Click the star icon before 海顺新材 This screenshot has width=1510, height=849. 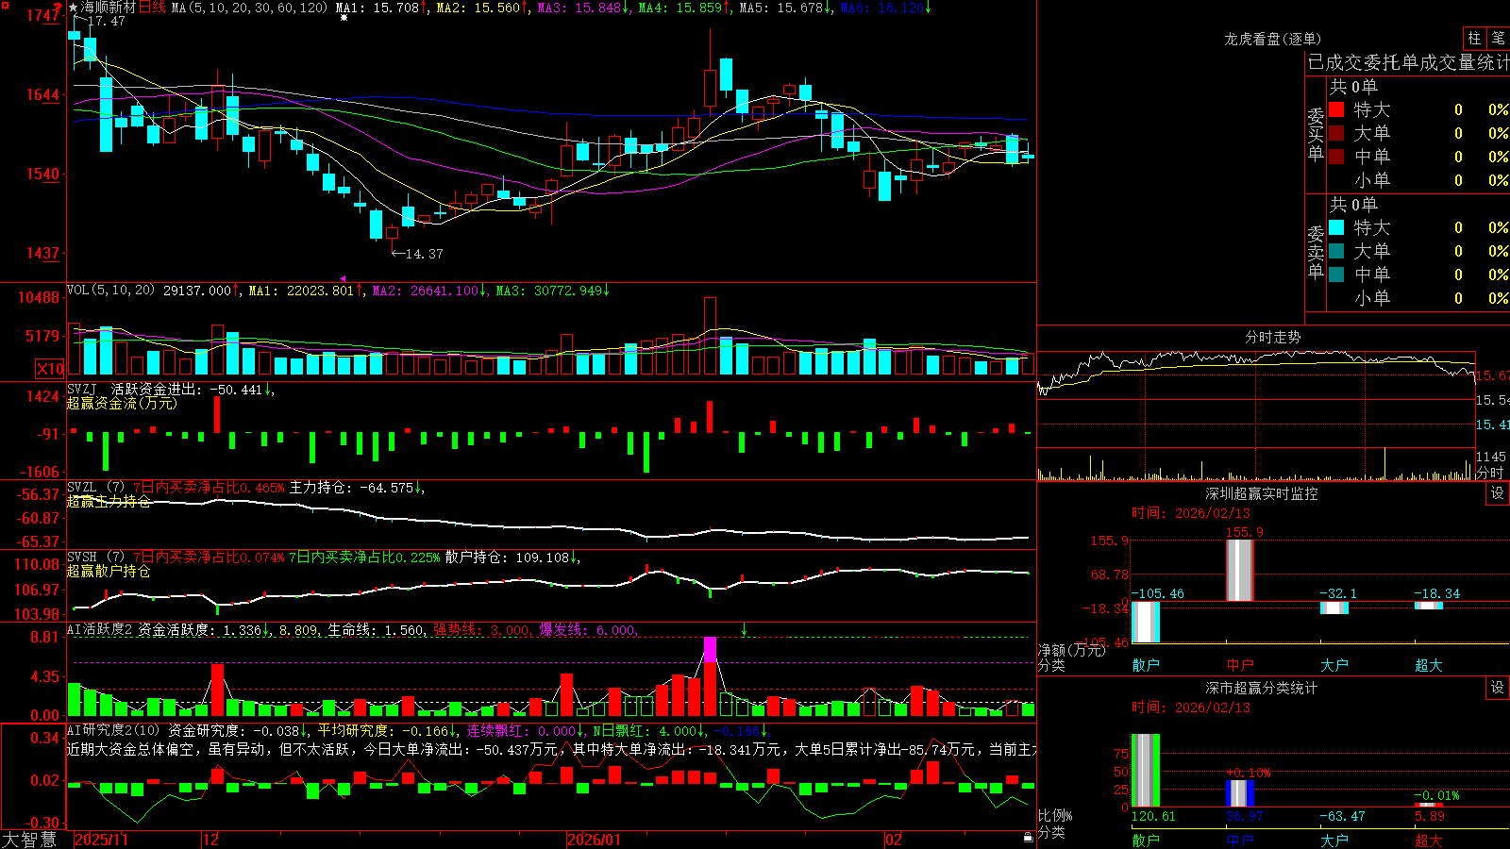(74, 8)
